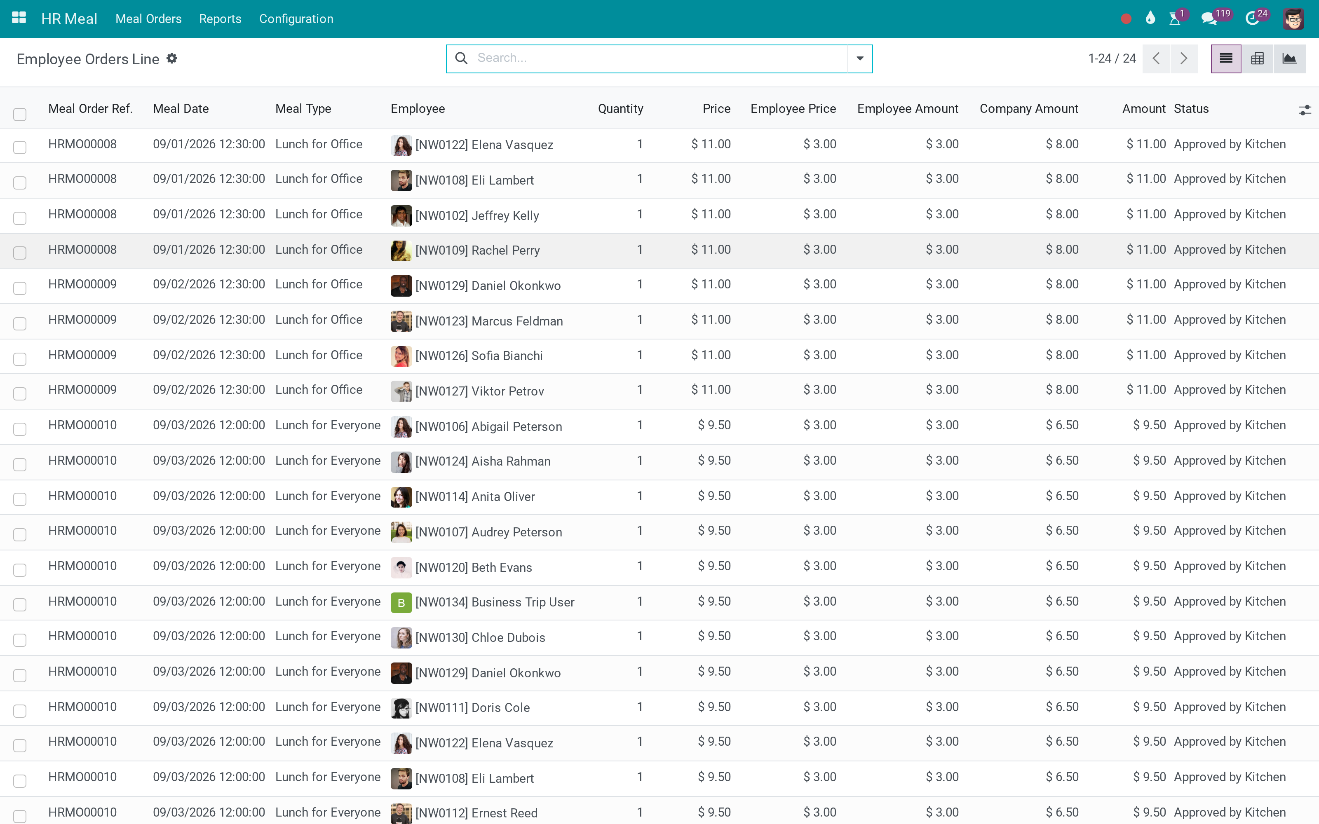Click the 1-24 / 24 pager counter

(x=1112, y=59)
